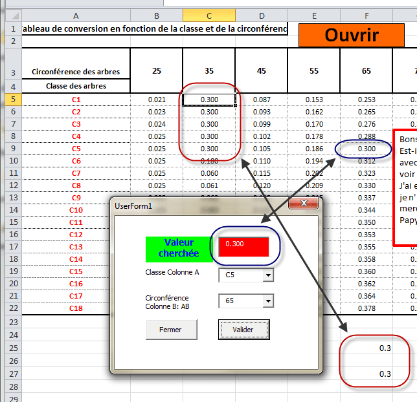Click the title cell Tableau de conversion
This screenshot has width=417, height=402.
click(155, 28)
